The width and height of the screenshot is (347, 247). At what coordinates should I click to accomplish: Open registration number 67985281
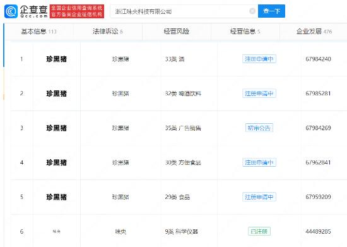point(318,93)
